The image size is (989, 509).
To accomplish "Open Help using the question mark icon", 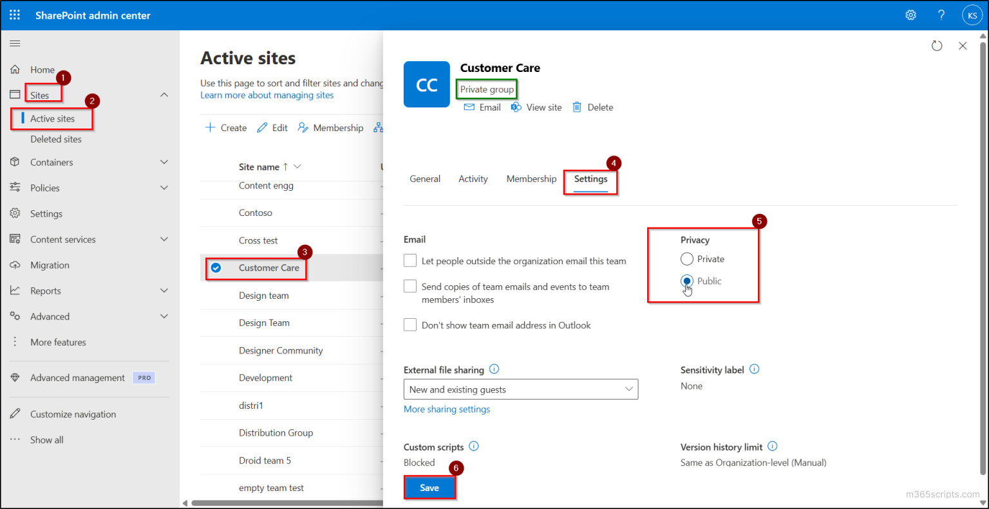I will coord(941,14).
